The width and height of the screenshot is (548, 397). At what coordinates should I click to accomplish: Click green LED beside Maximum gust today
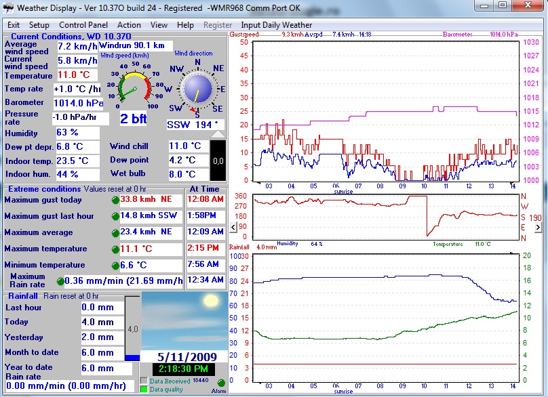pos(115,200)
